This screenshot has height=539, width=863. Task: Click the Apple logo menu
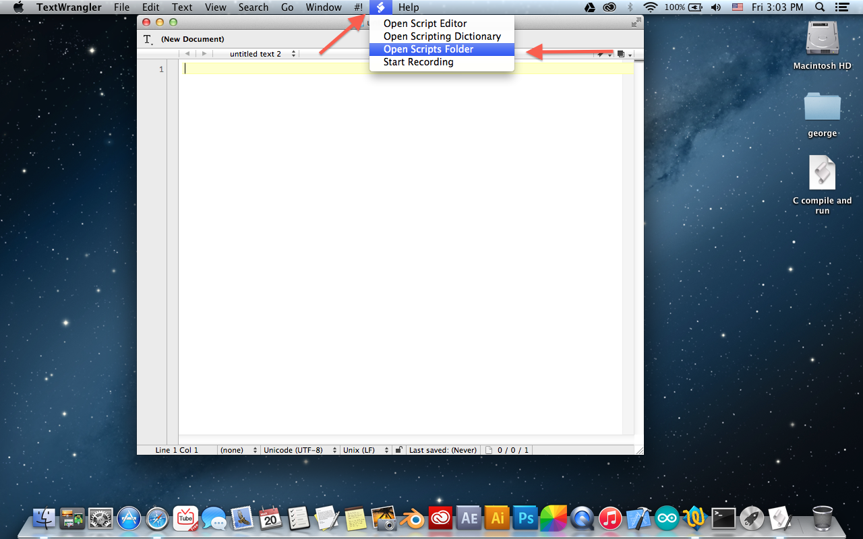point(18,7)
